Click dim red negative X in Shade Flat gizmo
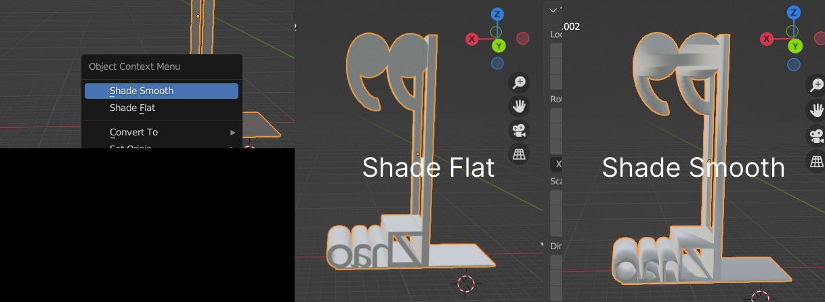 [x=523, y=39]
